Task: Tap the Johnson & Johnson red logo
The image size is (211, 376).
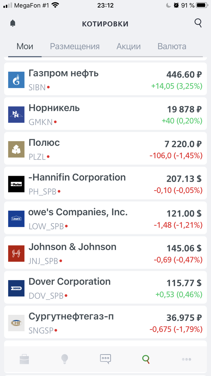Action: tap(16, 253)
